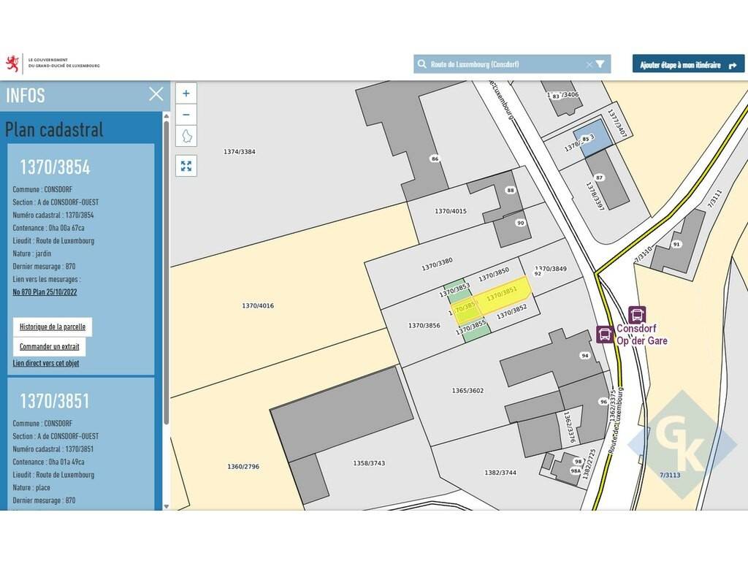Screen dimensions: 748x561
Task: Click the Luxembourg full-extent outline icon
Action: click(186, 137)
